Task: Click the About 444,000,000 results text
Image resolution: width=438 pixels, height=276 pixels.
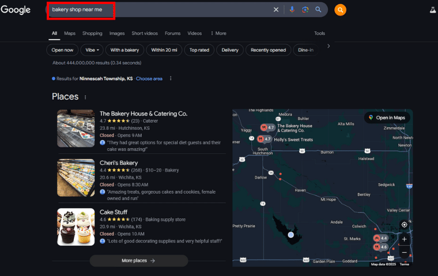Action: coord(97,63)
